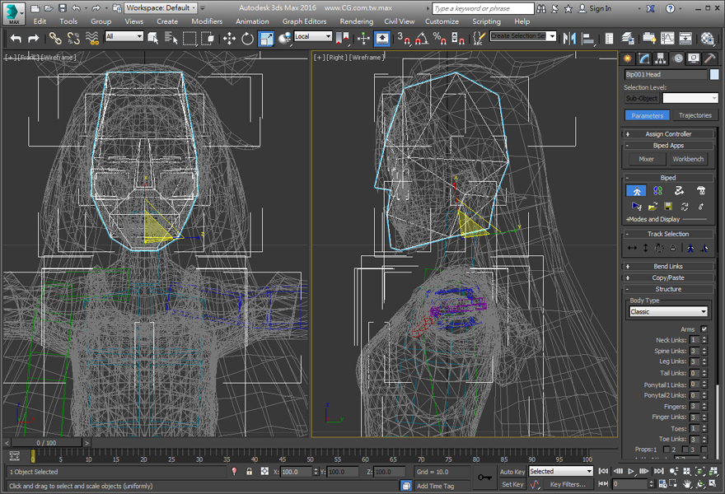Open the Body Type Classic dropdown
Screen dimensions: 725x494
pos(668,312)
